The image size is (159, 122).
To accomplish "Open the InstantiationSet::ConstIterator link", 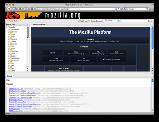I will [25, 93].
